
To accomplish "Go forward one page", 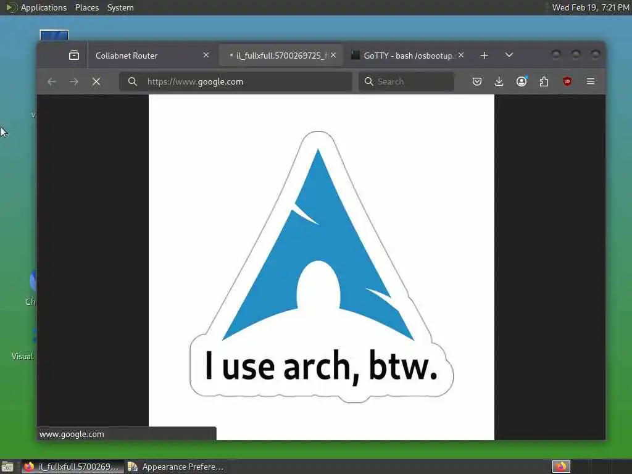I will coord(74,82).
